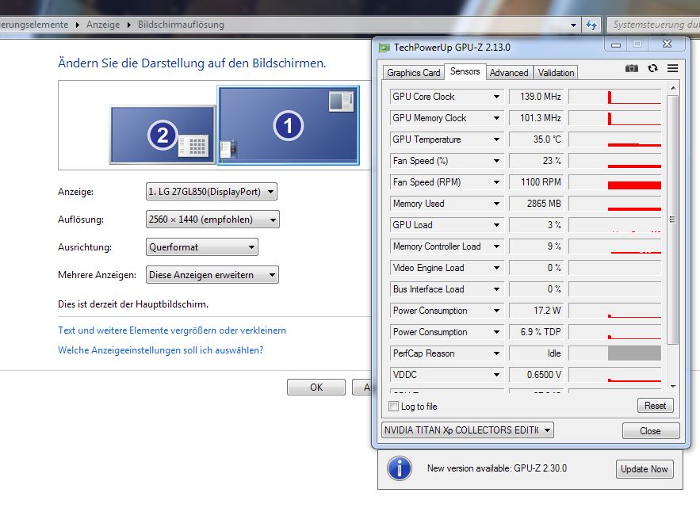The width and height of the screenshot is (700, 527).
Task: Click the Fan Speed (RPM) history graph
Action: [614, 182]
